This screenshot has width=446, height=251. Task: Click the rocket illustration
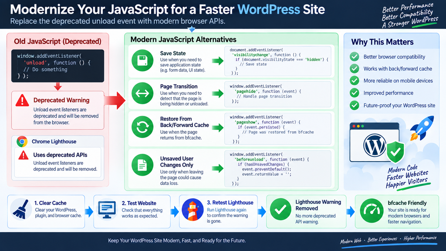(x=422, y=128)
